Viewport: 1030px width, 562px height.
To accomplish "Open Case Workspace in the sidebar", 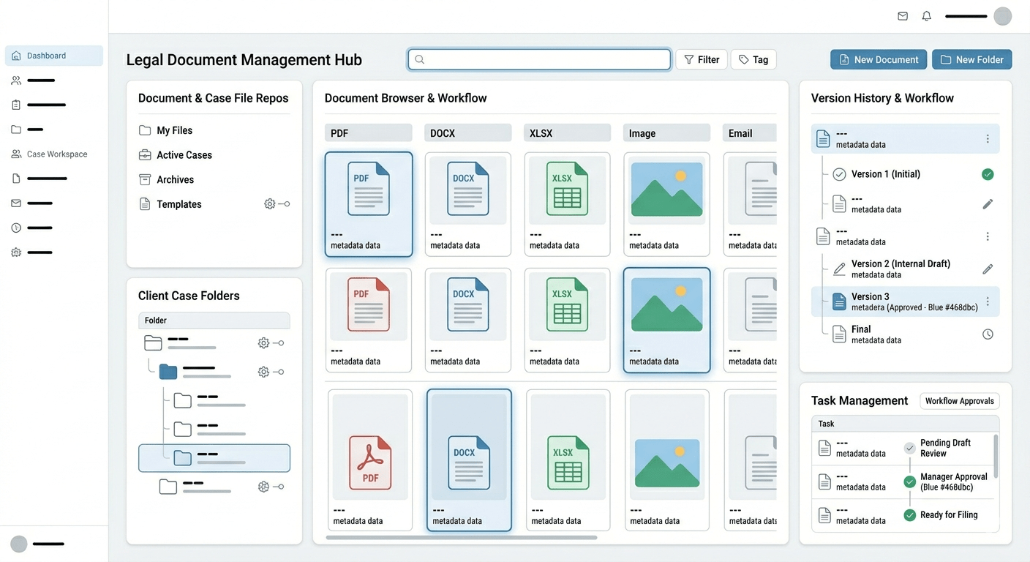I will (x=56, y=154).
